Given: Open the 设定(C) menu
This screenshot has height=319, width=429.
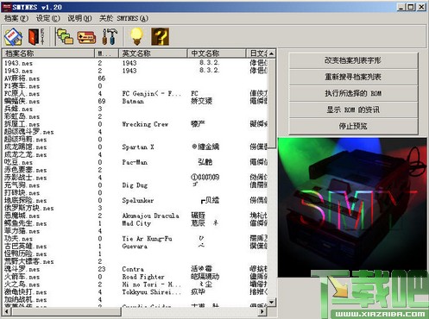Looking at the screenshot, I should click(47, 18).
